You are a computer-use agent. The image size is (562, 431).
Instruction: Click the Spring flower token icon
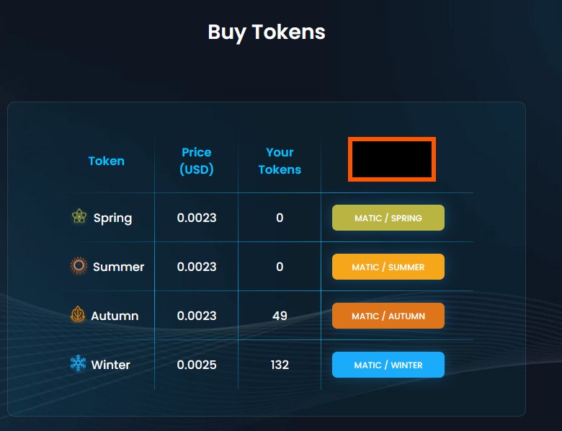pos(79,217)
